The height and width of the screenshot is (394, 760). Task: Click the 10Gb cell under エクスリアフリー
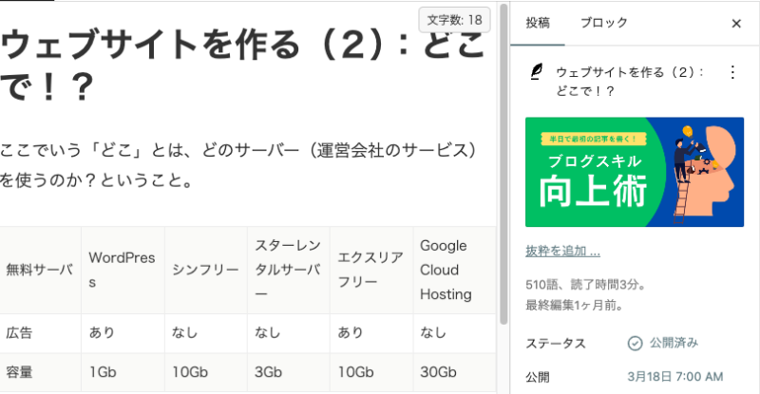[371, 372]
